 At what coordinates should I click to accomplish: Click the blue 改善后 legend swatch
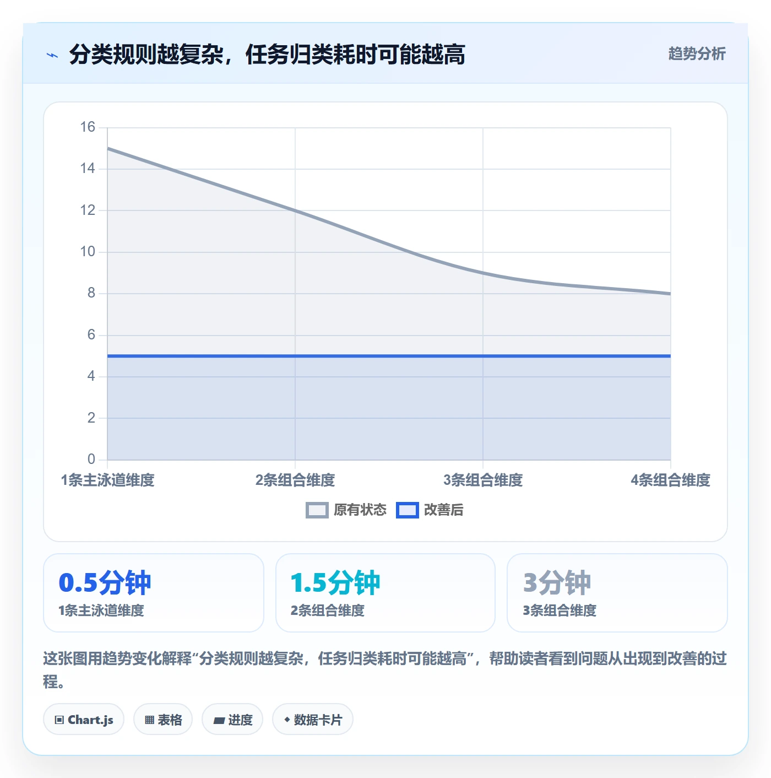click(408, 510)
